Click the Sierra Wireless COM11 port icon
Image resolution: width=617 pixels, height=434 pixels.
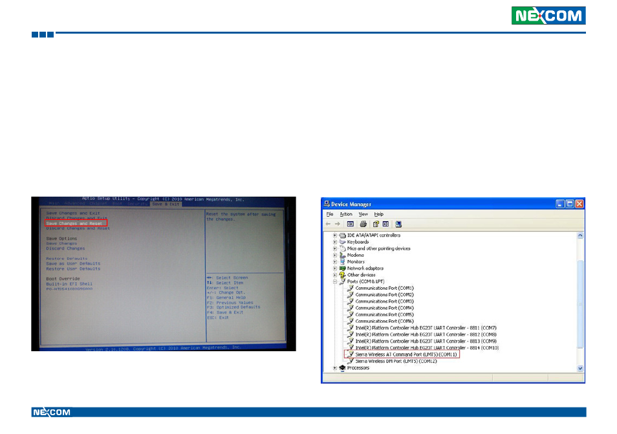coord(351,354)
